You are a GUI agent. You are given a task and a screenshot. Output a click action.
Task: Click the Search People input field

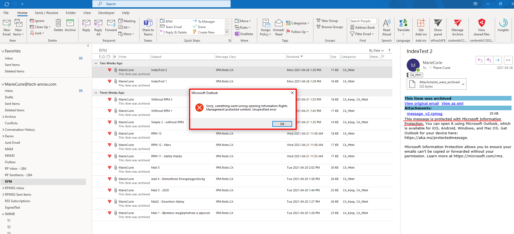click(x=363, y=21)
